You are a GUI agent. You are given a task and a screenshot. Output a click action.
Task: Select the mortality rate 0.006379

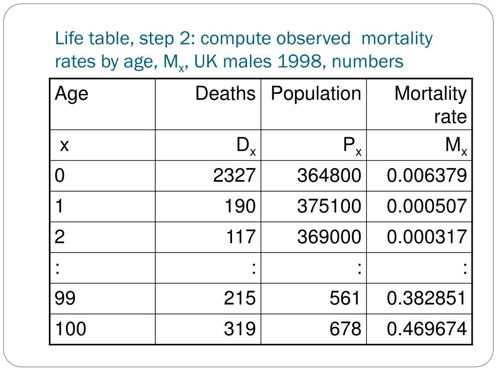pos(427,175)
